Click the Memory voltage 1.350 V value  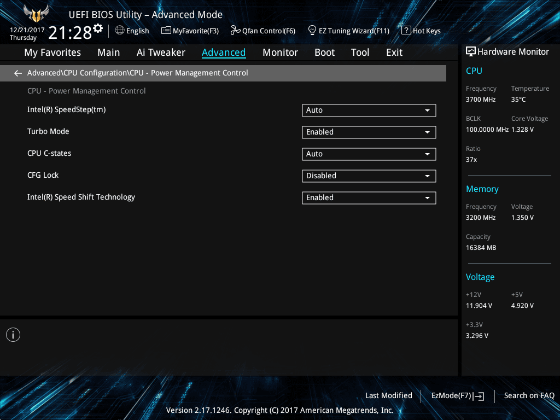coord(522,218)
